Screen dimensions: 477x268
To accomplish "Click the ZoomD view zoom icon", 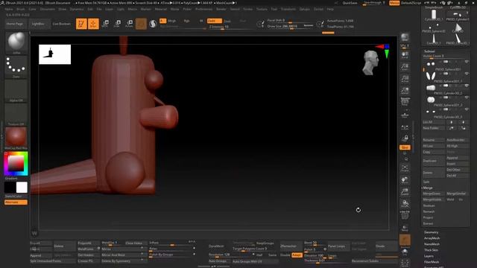I will 405,192.
